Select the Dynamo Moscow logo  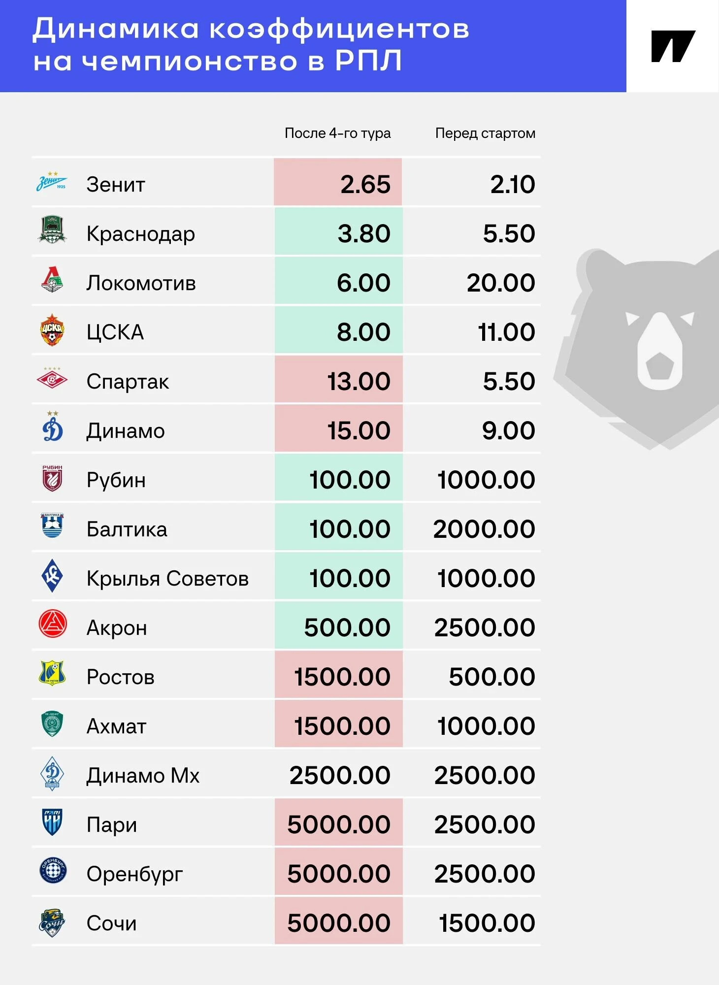click(x=52, y=427)
